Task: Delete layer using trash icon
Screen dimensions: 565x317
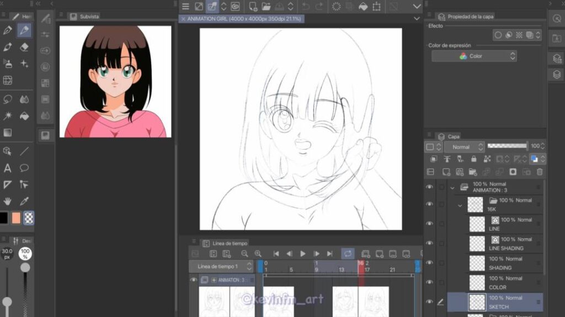Action: 540,172
